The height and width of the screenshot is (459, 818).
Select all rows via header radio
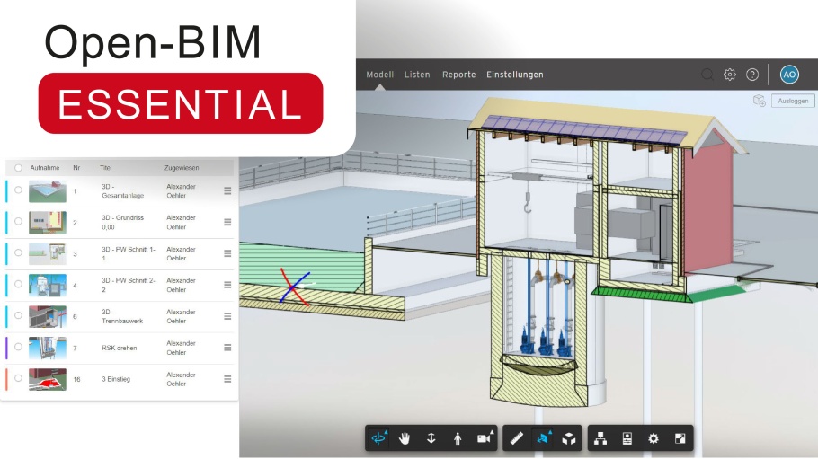tap(18, 168)
